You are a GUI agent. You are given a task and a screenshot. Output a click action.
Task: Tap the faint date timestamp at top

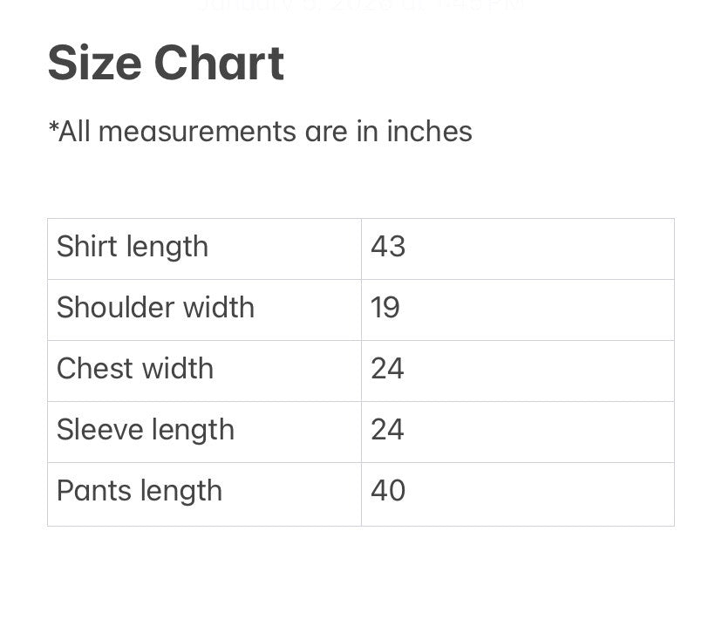(x=361, y=5)
